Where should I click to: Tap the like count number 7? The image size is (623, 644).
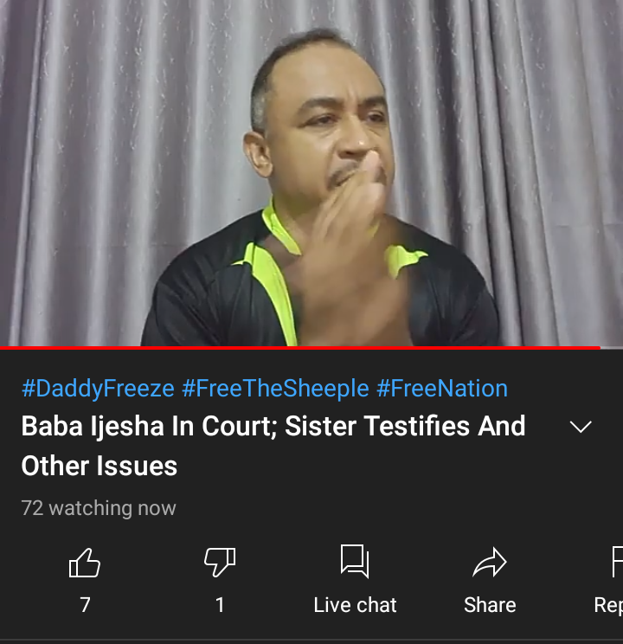coord(85,605)
